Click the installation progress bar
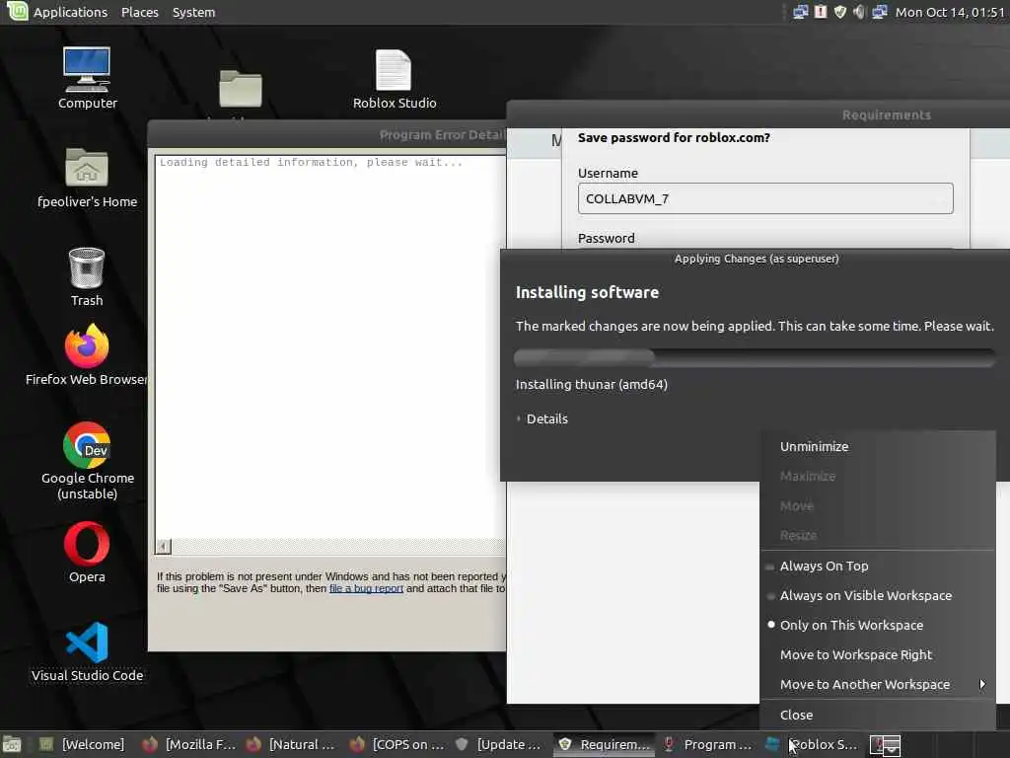Image resolution: width=1010 pixels, height=758 pixels. 755,357
